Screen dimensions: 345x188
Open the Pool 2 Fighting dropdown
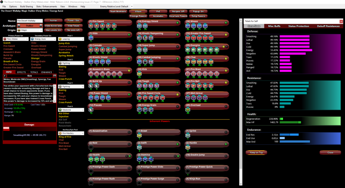pyautogui.click(x=71, y=63)
